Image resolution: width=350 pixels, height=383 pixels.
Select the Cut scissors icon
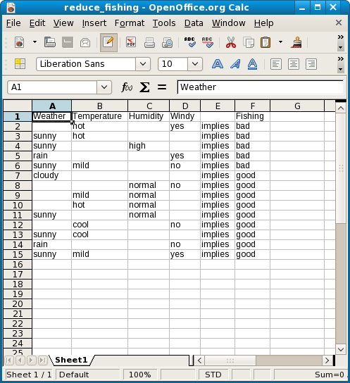pos(231,42)
